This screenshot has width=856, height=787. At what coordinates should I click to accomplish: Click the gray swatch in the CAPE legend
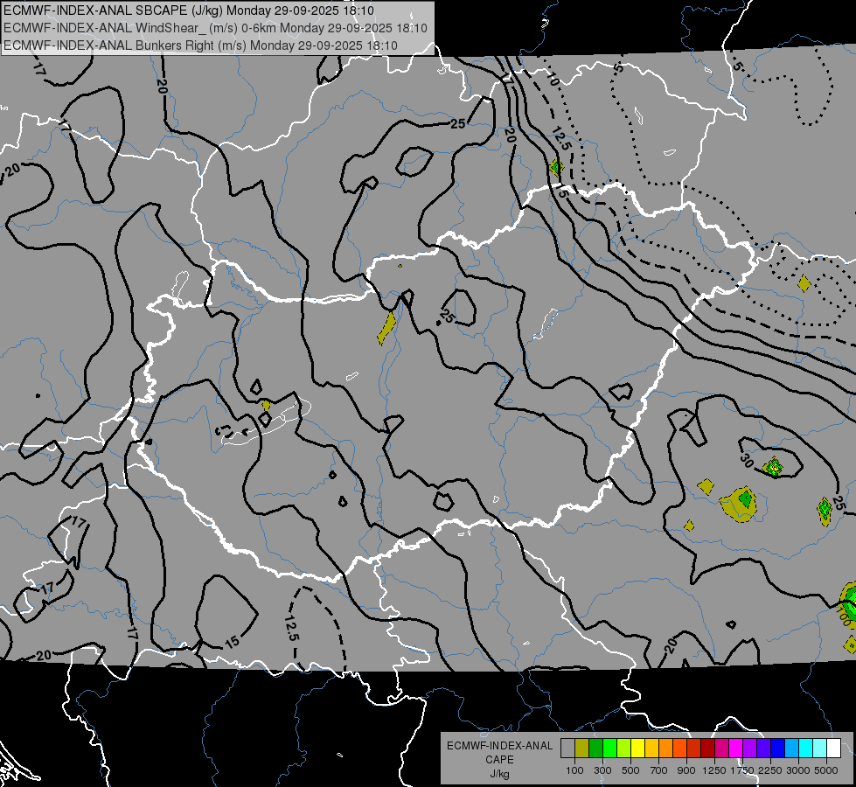567,749
